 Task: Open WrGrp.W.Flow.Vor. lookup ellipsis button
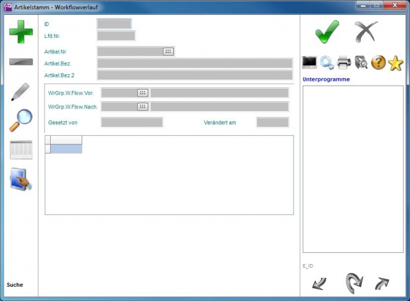(x=142, y=93)
